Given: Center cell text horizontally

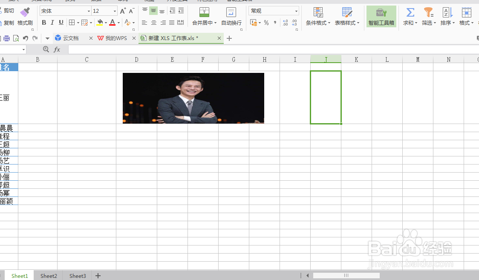Looking at the screenshot, I should (154, 23).
